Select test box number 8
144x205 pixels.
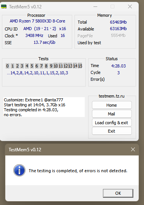[46, 66]
